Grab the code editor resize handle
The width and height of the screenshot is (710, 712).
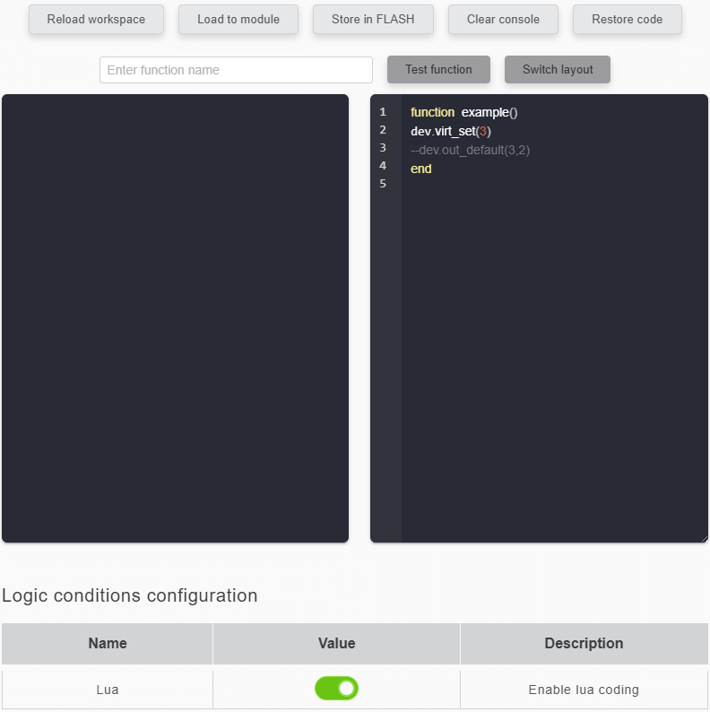(x=704, y=538)
